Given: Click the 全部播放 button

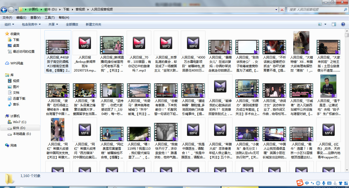Looking at the screenshot, I should click(72, 25).
